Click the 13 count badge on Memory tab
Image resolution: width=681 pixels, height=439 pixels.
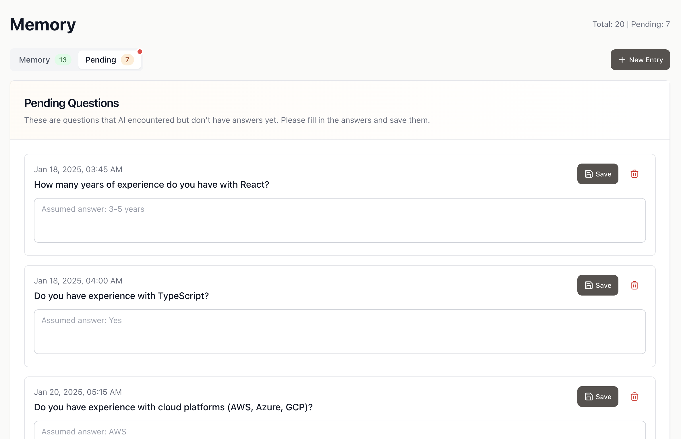63,60
